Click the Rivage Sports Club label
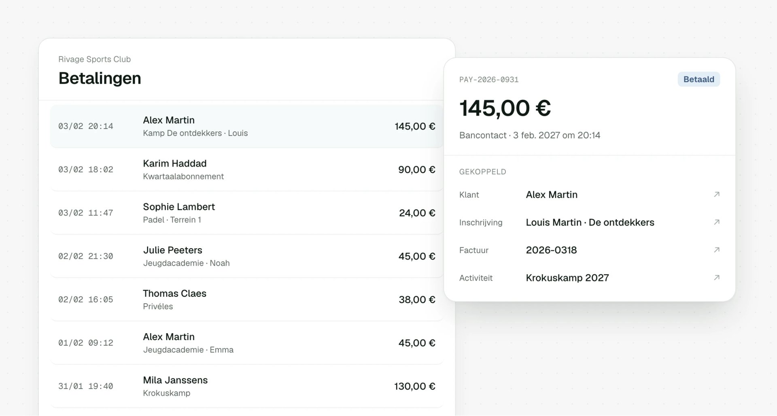This screenshot has width=777, height=416. pyautogui.click(x=94, y=59)
